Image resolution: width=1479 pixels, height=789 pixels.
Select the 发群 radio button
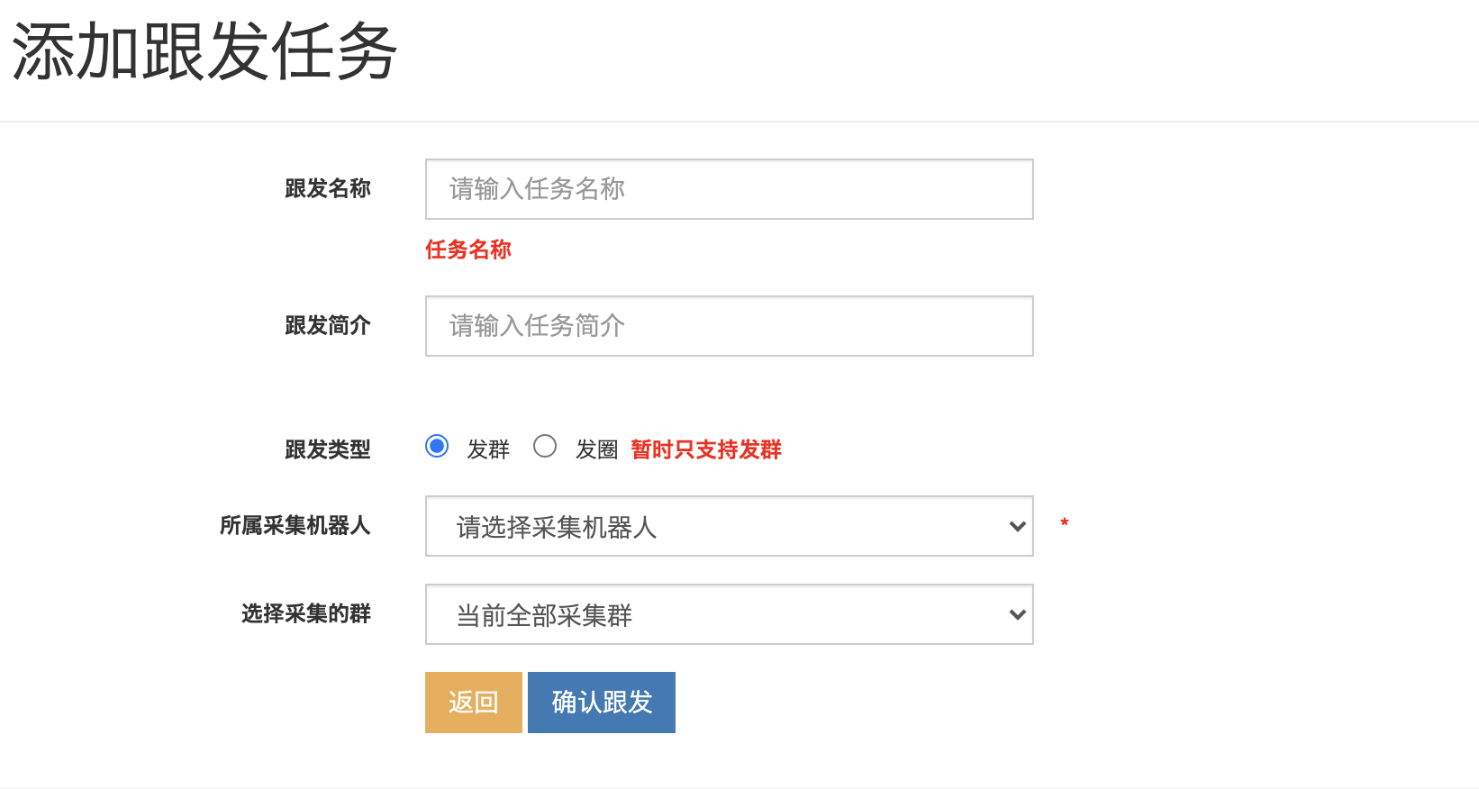point(437,447)
